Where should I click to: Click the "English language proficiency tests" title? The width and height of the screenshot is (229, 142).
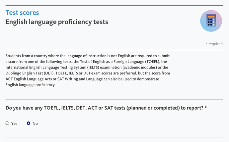(x=57, y=22)
